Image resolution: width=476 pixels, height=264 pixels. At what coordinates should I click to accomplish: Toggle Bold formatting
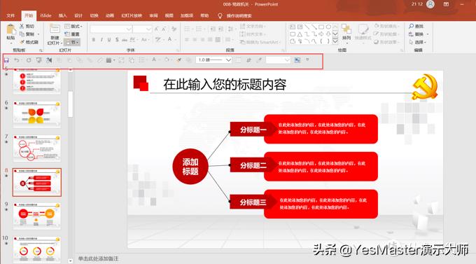94,39
